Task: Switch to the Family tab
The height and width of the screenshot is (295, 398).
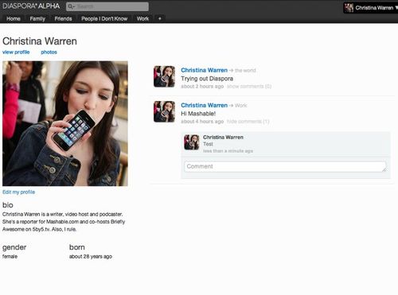Action: coord(37,18)
